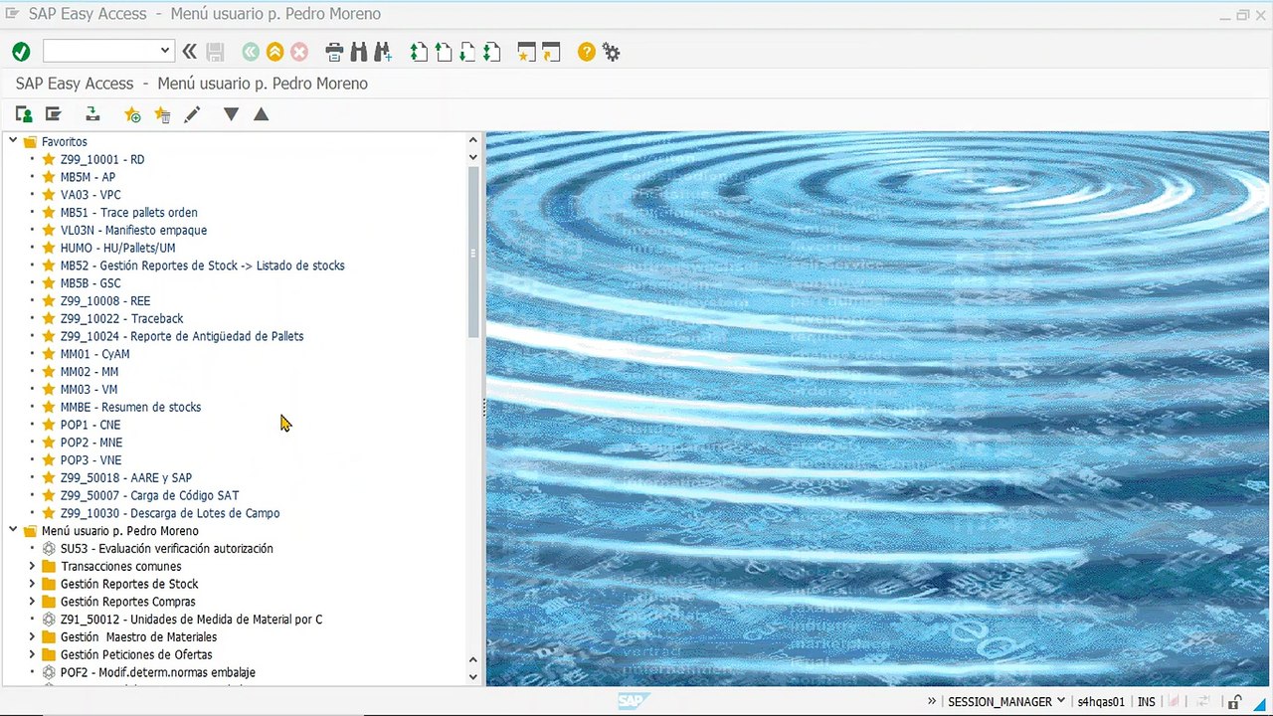This screenshot has height=716, width=1273.
Task: Collapse Menú usuario p. Pedro Moreno node
Action: click(x=13, y=530)
